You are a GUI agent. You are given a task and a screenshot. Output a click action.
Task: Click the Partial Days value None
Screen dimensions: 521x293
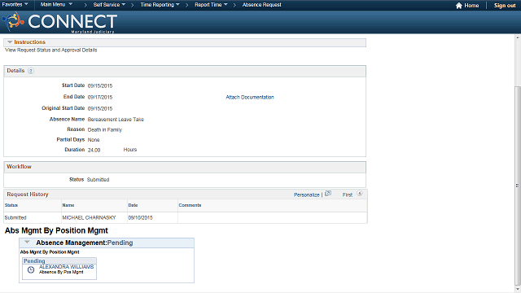[x=94, y=140]
